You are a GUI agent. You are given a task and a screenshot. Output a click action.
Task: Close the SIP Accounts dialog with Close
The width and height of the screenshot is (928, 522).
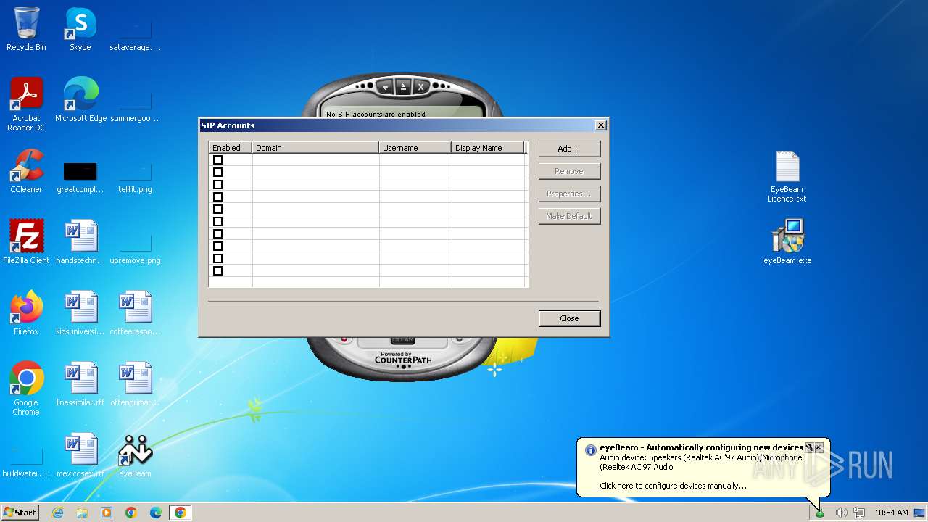point(569,318)
